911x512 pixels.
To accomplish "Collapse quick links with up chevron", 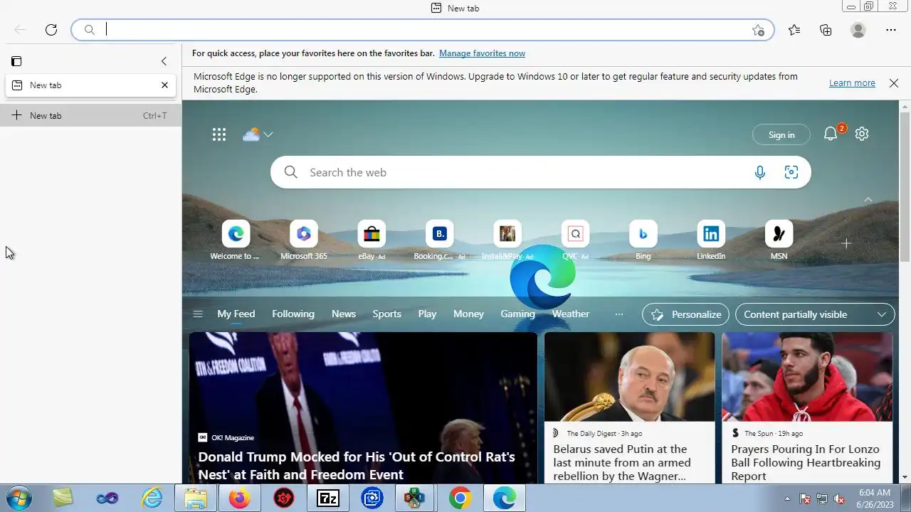I will tap(868, 201).
